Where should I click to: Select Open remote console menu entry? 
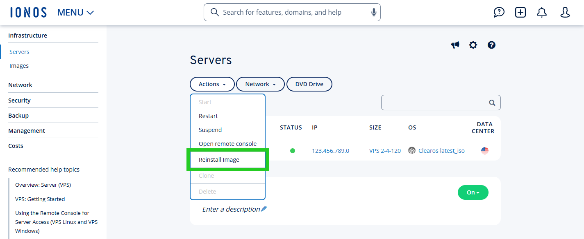pos(227,144)
